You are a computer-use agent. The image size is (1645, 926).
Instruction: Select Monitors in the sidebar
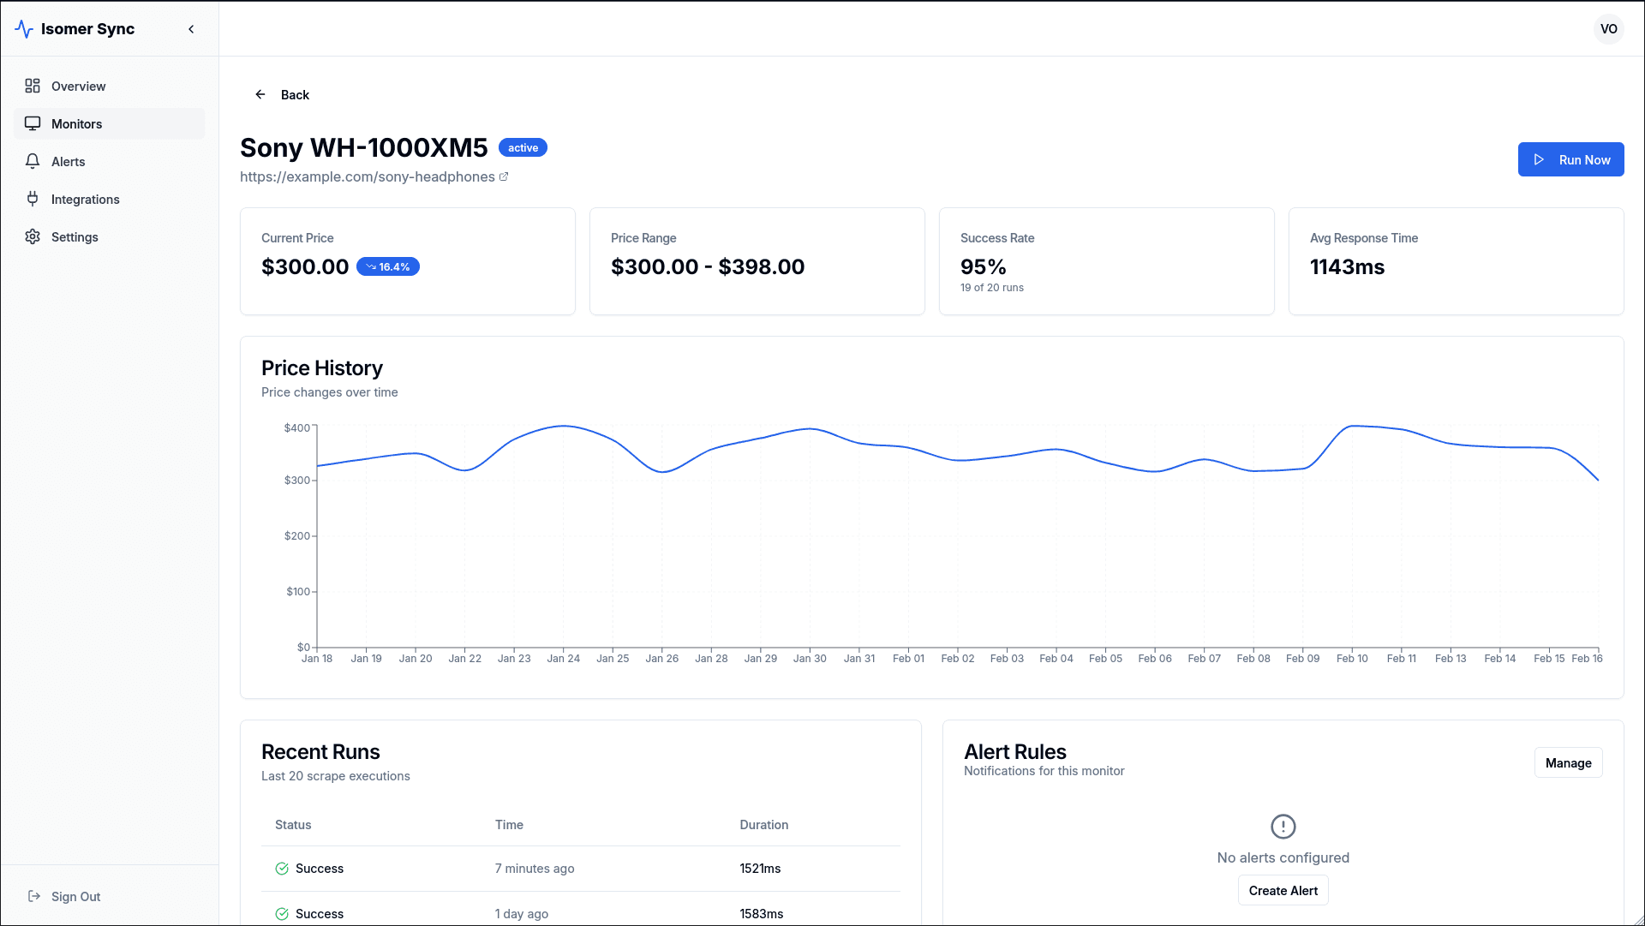point(76,124)
